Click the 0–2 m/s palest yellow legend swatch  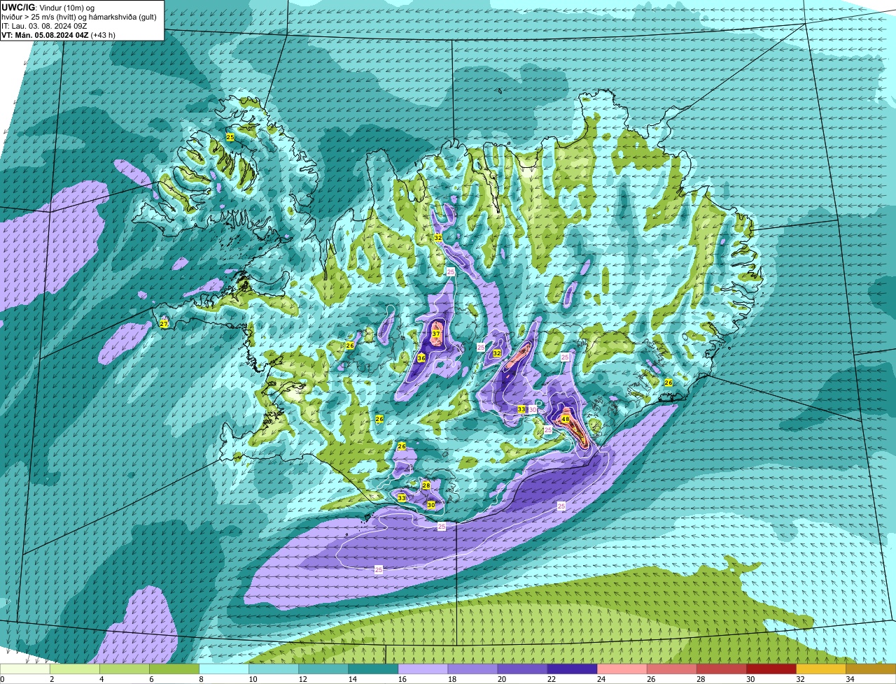pyautogui.click(x=25, y=669)
